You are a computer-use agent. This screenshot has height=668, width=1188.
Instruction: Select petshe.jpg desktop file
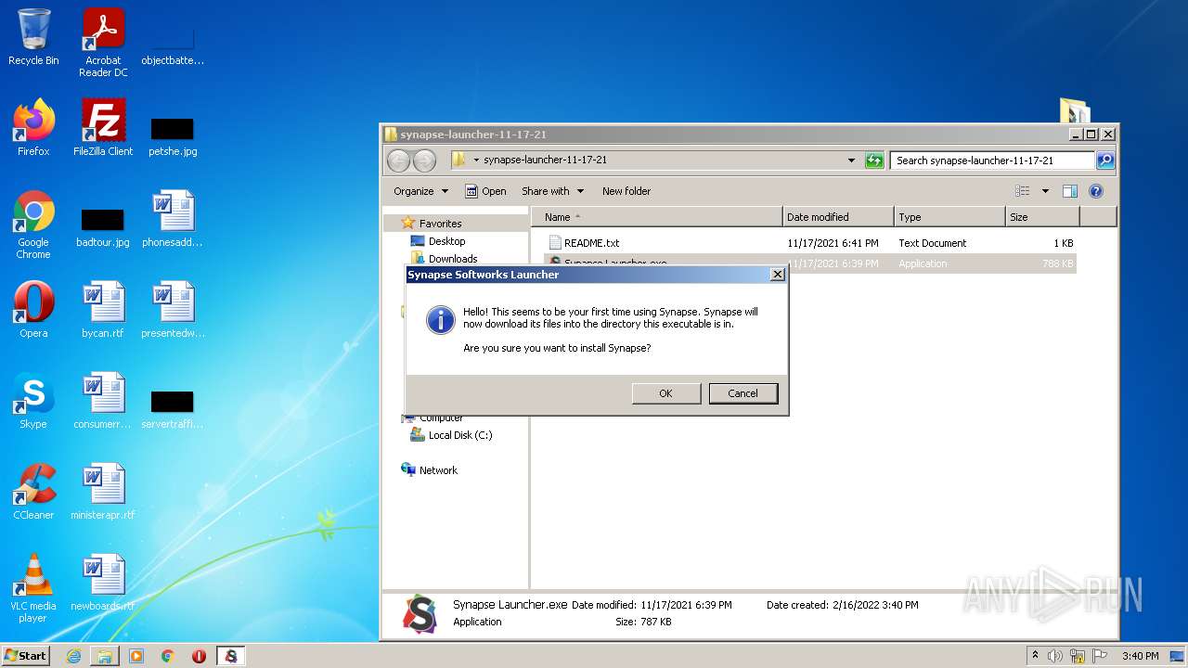click(173, 135)
